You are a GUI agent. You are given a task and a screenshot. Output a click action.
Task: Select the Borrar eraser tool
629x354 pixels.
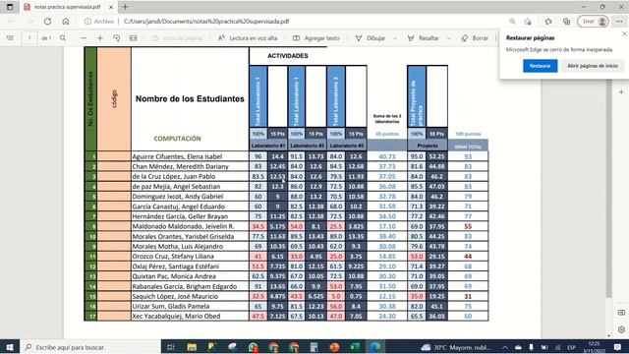[x=475, y=38]
